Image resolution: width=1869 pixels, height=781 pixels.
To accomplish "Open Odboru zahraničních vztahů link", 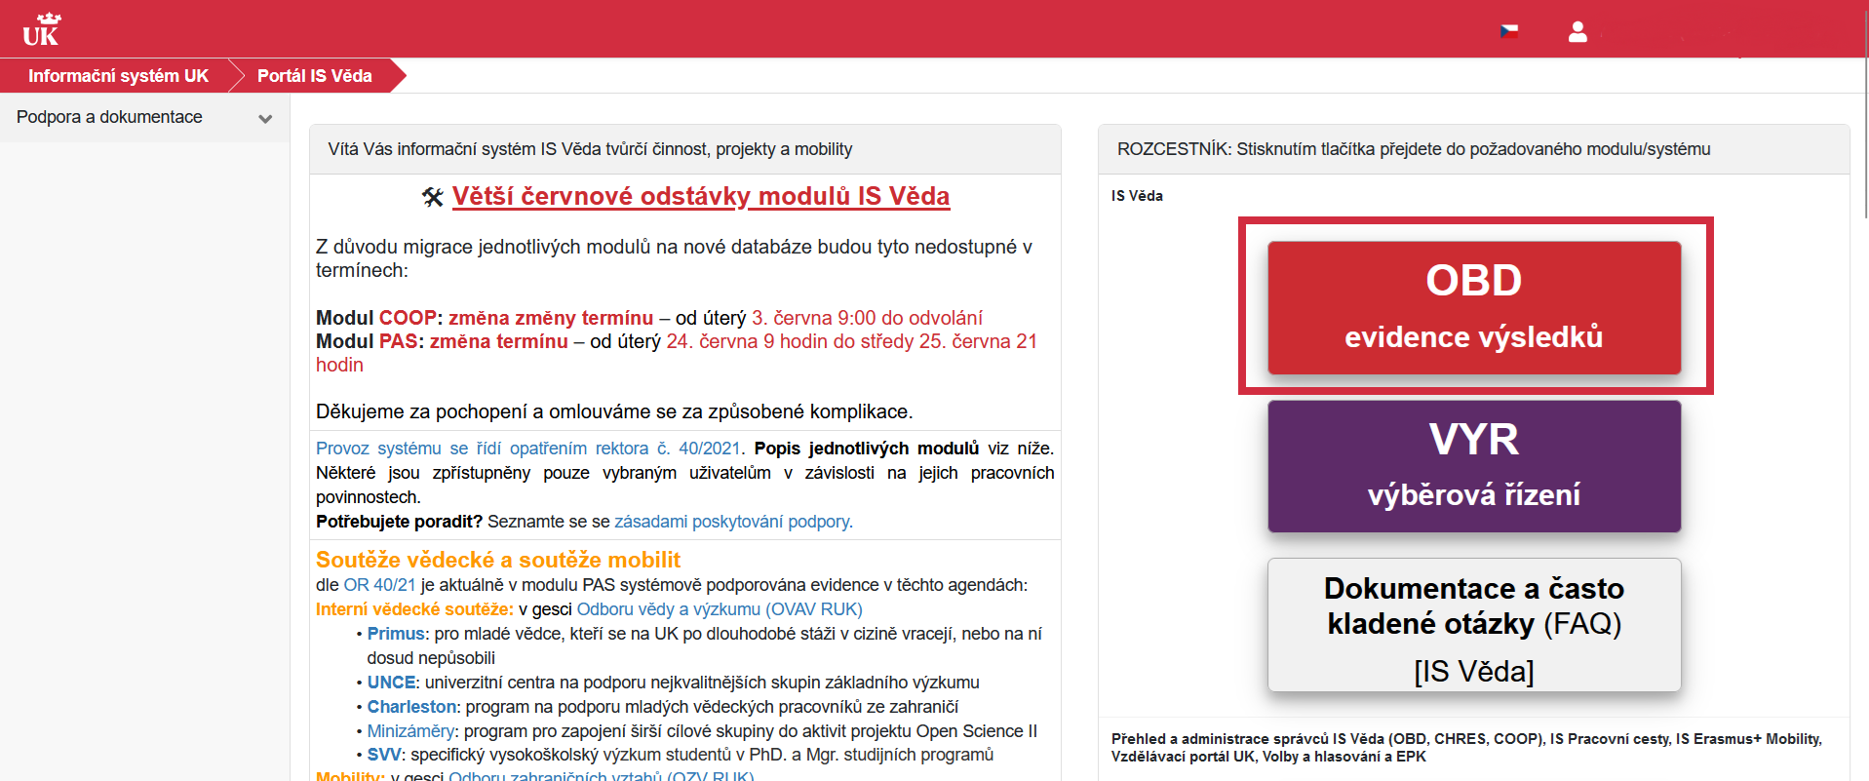I will click(x=602, y=776).
